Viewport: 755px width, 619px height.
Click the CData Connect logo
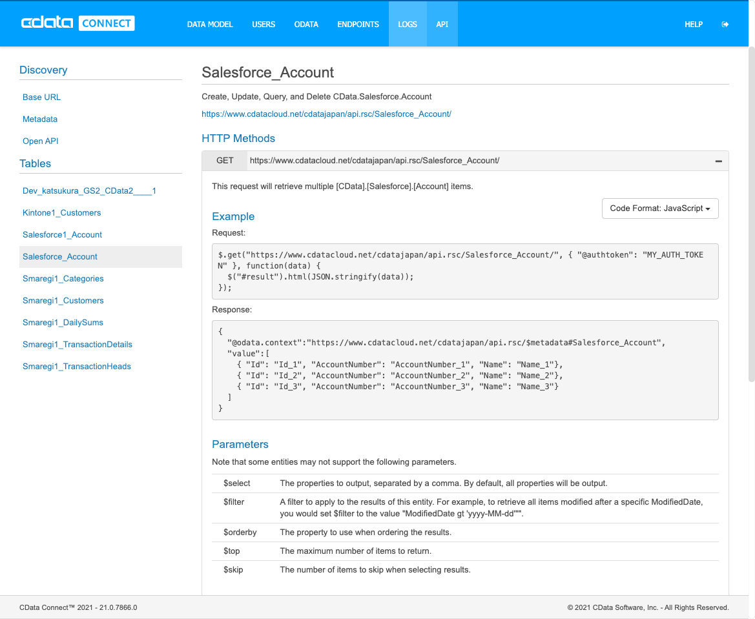click(x=78, y=24)
